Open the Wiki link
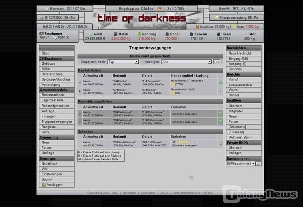The image size is (303, 207). point(57,169)
